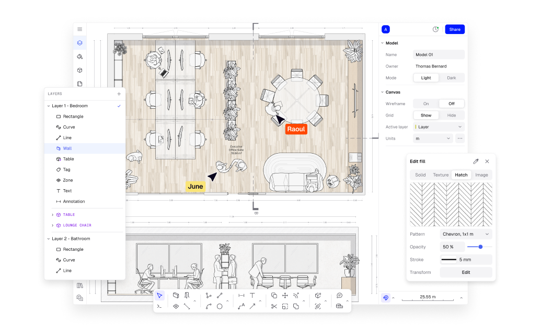Click the Share button
Viewport: 541px width, 336px height.
point(454,29)
